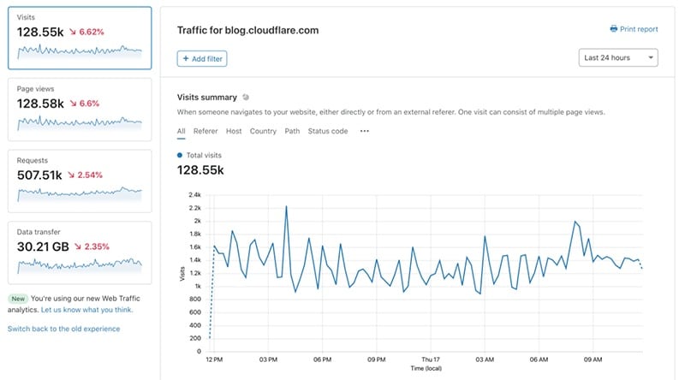Click the Print report link

pos(634,29)
